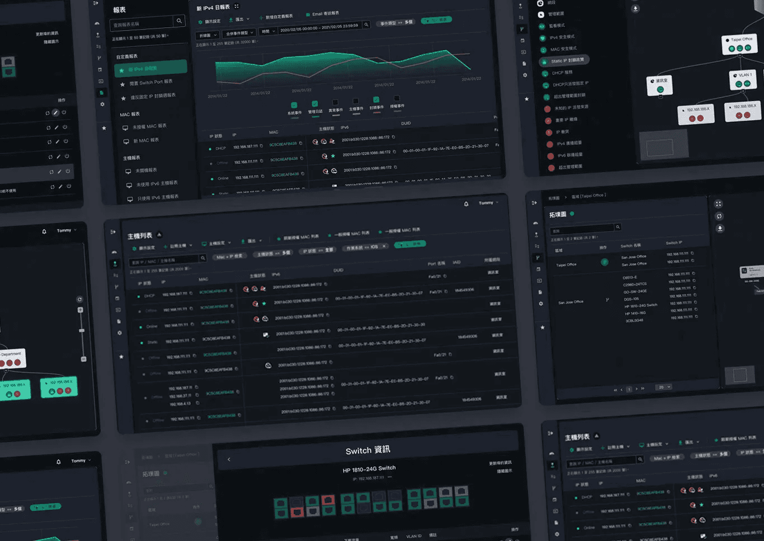Click the date range field 2020/02/05 – 2021/02/05
This screenshot has width=764, height=541.
[x=319, y=27]
